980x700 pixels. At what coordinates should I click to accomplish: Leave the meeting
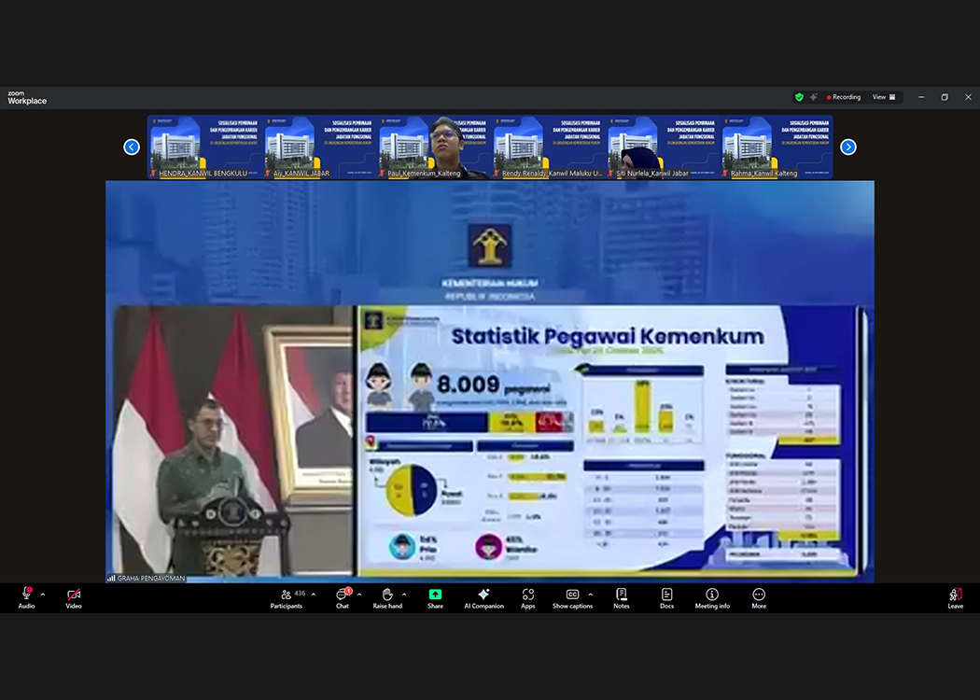[956, 598]
